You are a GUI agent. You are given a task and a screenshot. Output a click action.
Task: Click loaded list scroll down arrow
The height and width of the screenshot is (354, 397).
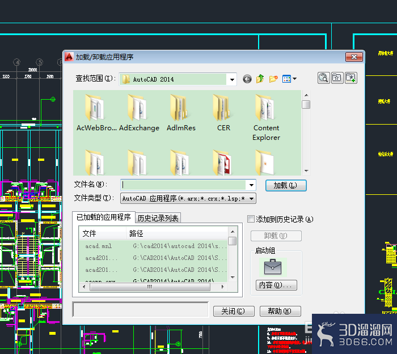pos(233,278)
